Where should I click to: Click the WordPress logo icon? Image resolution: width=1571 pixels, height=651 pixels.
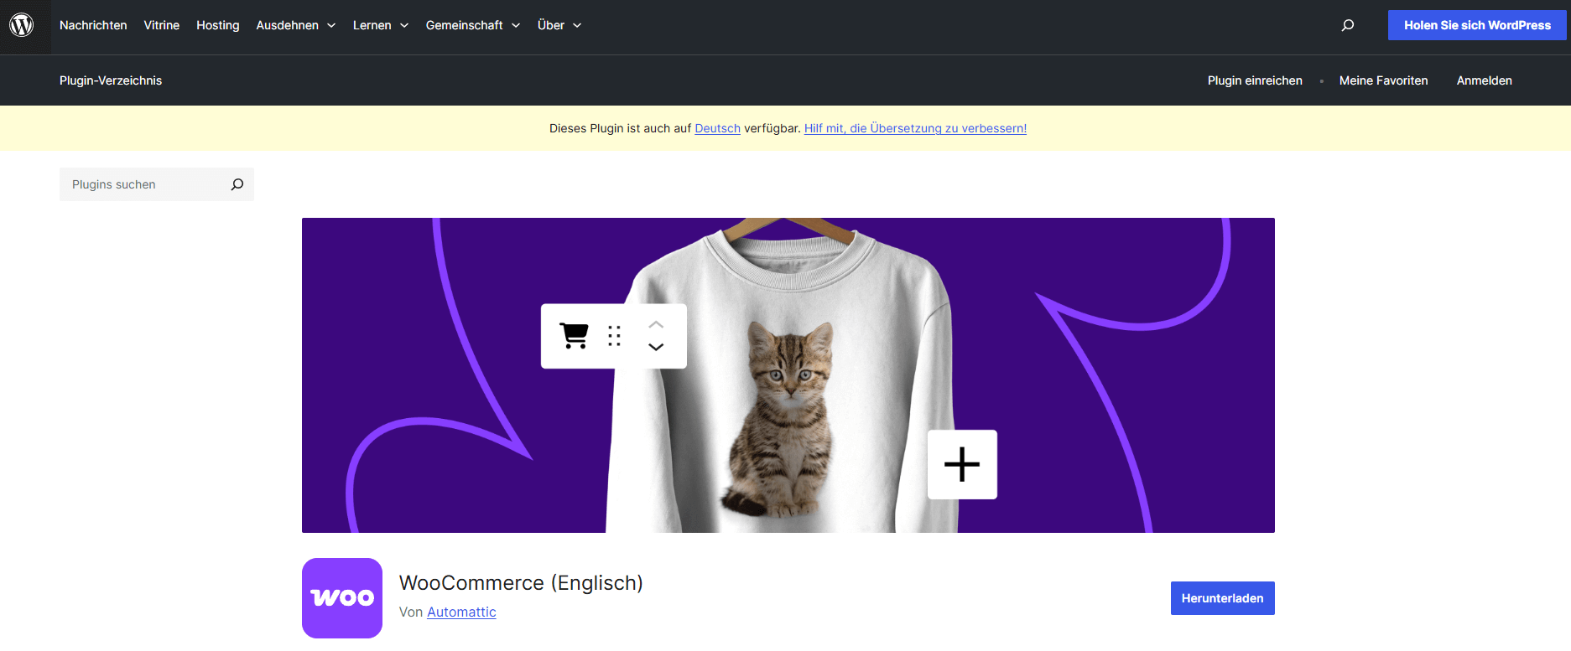point(22,25)
